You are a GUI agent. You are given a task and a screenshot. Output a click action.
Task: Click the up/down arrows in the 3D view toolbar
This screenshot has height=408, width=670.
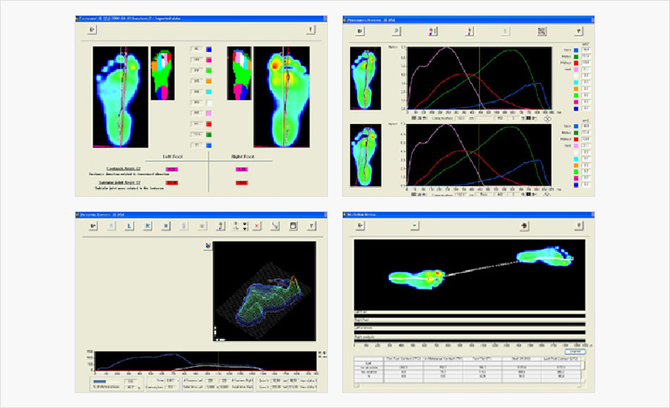click(x=245, y=226)
